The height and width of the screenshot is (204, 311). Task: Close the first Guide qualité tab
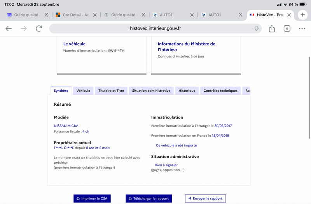(46, 15)
